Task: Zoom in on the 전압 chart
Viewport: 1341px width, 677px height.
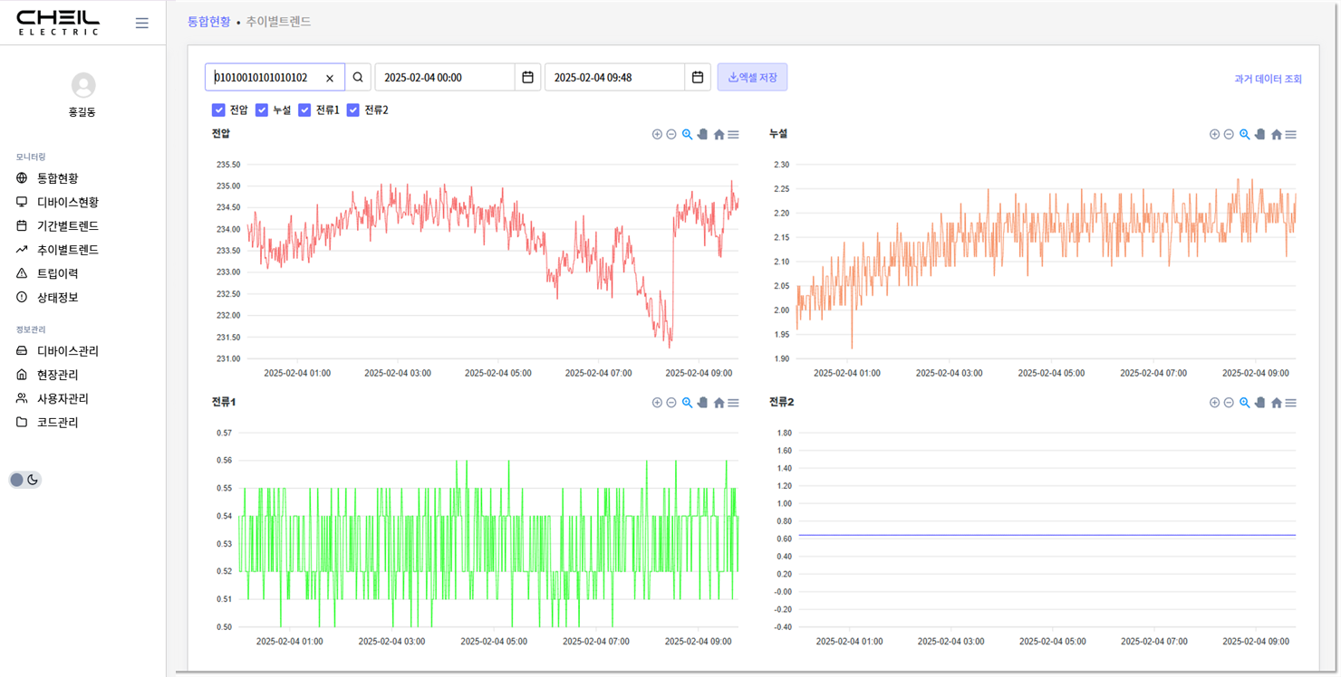Action: pos(657,135)
